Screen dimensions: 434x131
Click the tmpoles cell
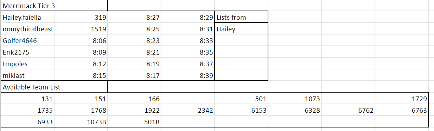click(27, 64)
